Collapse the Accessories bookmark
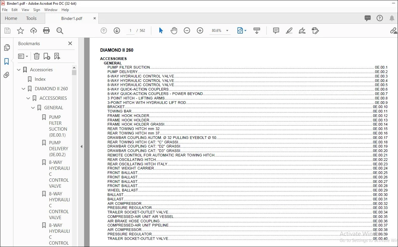This screenshot has height=247, width=398. tap(19, 70)
